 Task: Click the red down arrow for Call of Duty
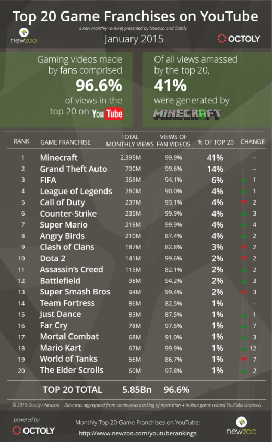point(244,202)
